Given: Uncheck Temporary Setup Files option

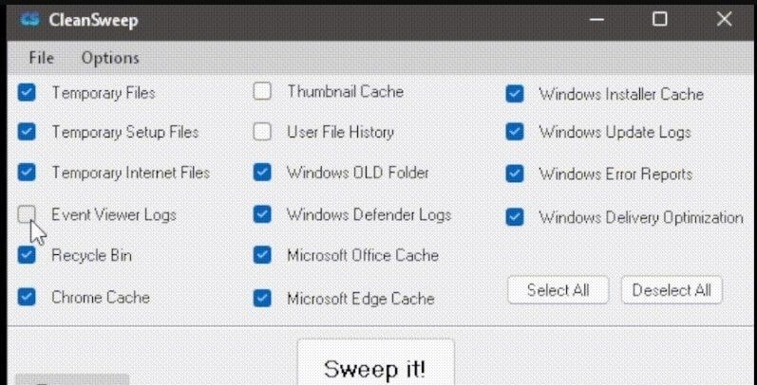Looking at the screenshot, I should click(x=27, y=132).
